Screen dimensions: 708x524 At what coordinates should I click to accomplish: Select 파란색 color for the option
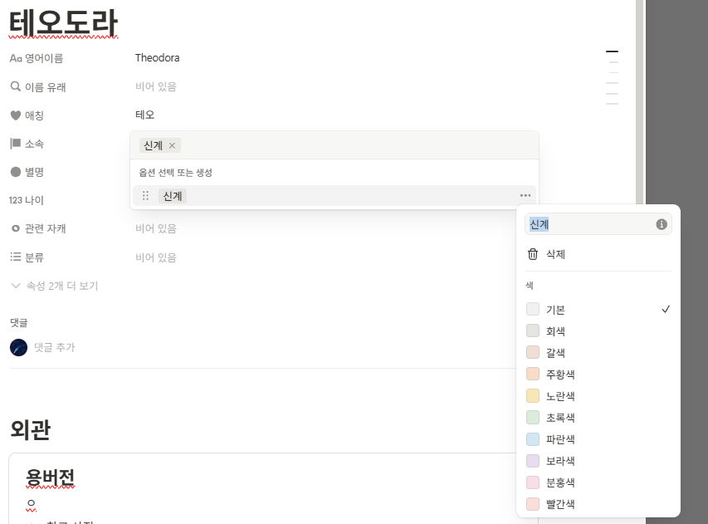click(560, 439)
